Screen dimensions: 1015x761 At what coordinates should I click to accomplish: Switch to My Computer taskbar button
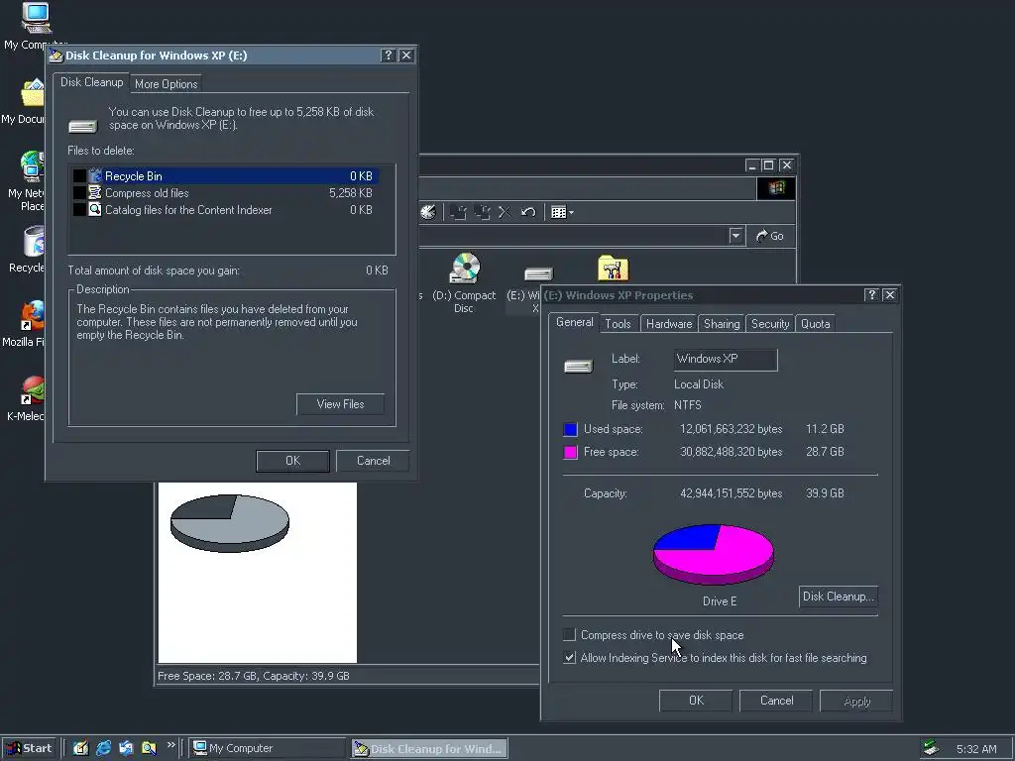point(268,748)
